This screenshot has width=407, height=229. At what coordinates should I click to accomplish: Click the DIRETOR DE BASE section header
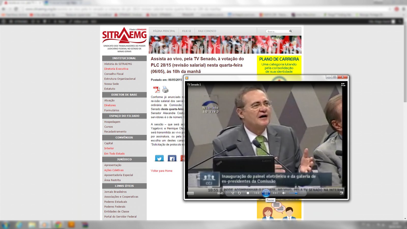point(124,95)
